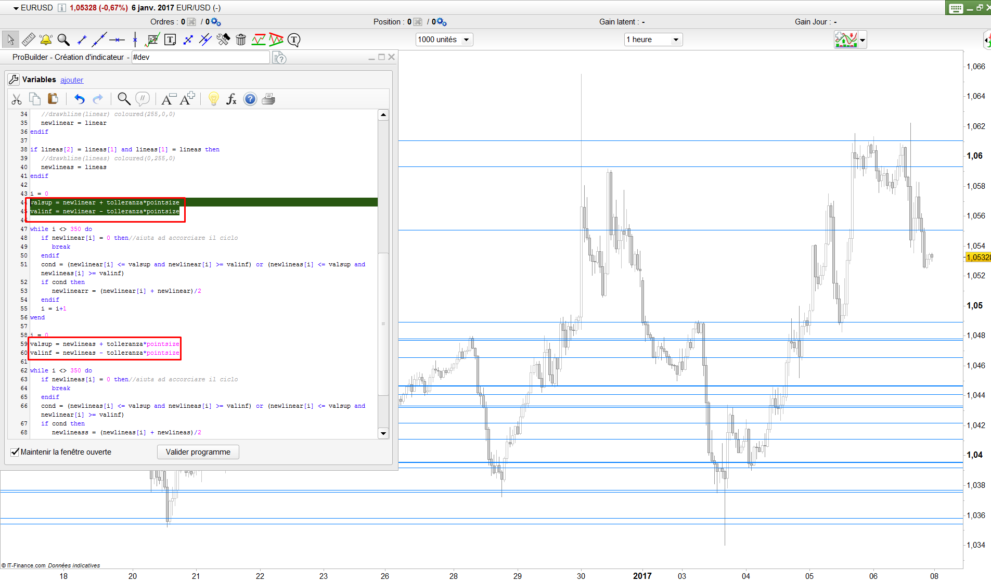991x581 pixels.
Task: Select the arrow cursor tool
Action: (x=10, y=40)
